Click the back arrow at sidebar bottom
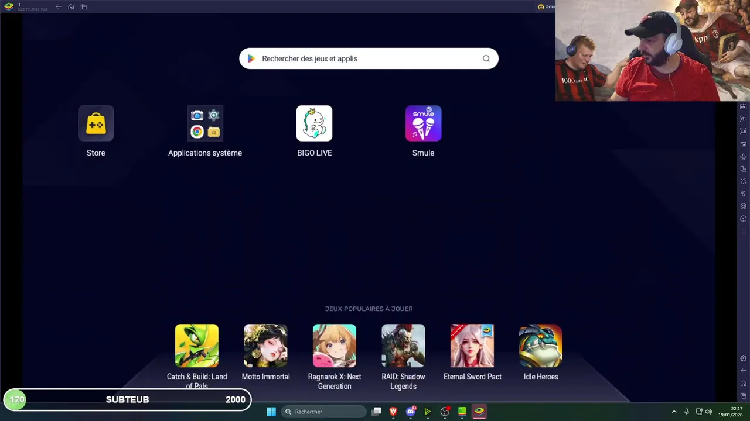750x421 pixels. (x=744, y=371)
